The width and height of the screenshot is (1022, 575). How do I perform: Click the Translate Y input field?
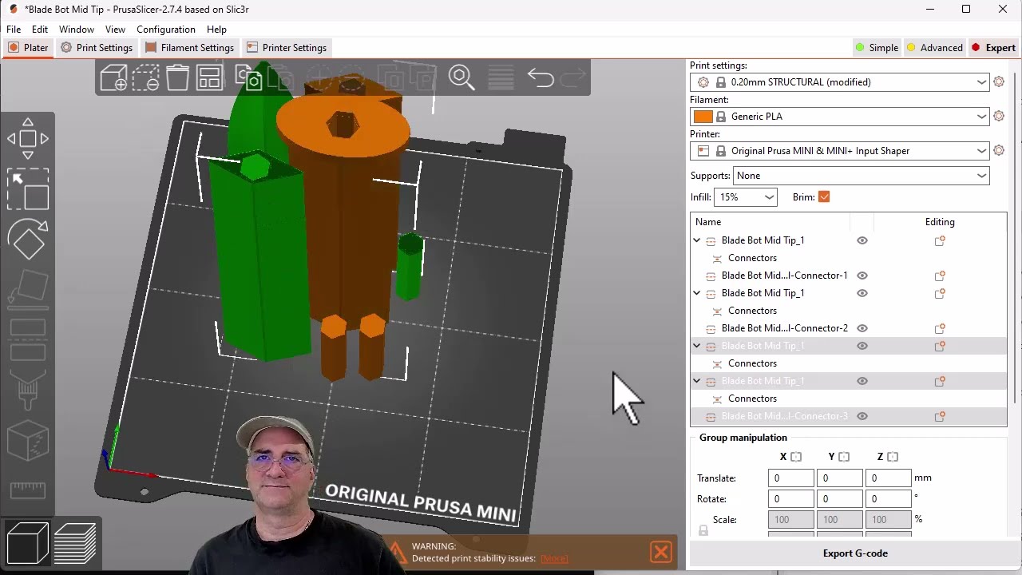[840, 478]
